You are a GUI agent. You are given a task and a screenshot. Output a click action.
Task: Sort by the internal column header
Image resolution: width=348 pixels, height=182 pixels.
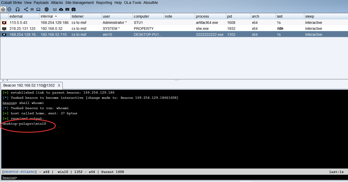(55, 16)
